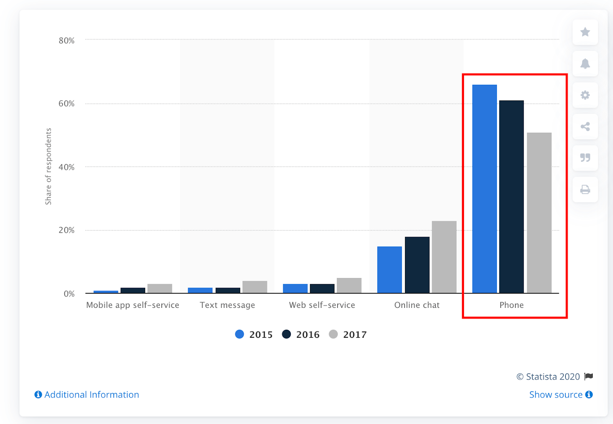Click the share icon
Screen dimensions: 613x424
[585, 127]
